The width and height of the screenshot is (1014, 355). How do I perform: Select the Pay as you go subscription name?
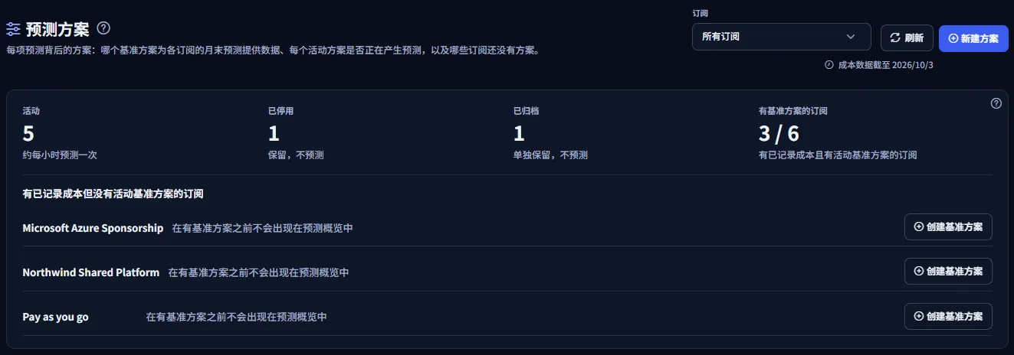(55, 317)
